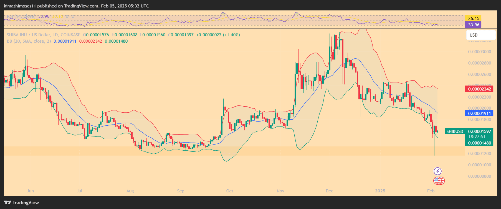Click the 0.00001200 price axis label
The height and width of the screenshot is (209, 501).
pos(480,154)
